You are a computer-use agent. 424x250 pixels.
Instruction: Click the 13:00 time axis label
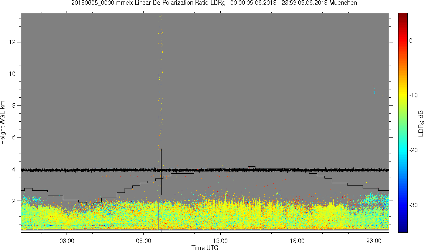[220, 241]
